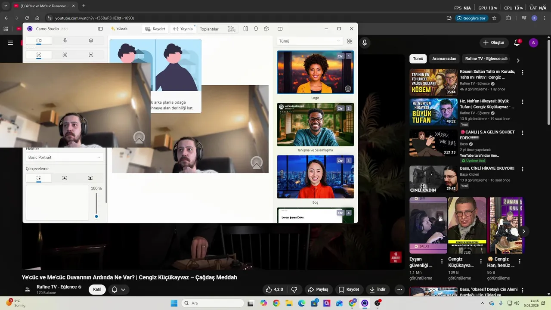Select the video camera tab in Camo Studio
The image size is (551, 310).
(x=39, y=40)
